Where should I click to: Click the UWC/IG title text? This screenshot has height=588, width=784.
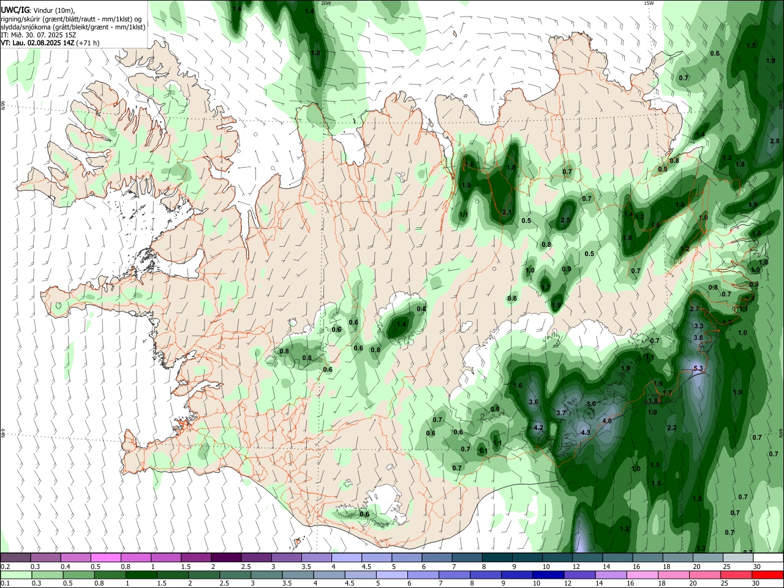[15, 10]
